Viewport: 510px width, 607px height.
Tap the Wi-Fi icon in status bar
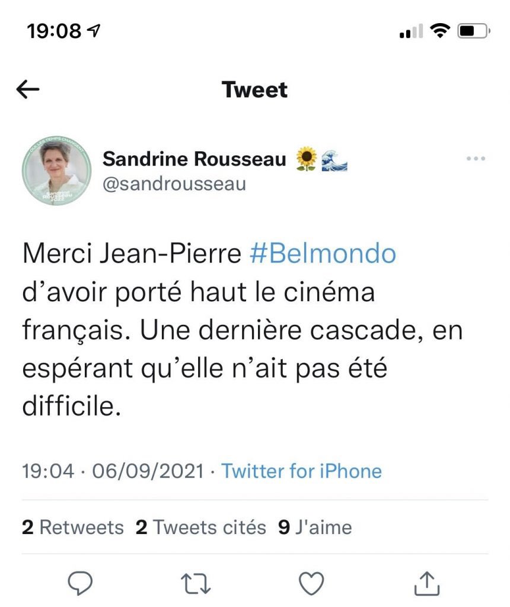[440, 31]
